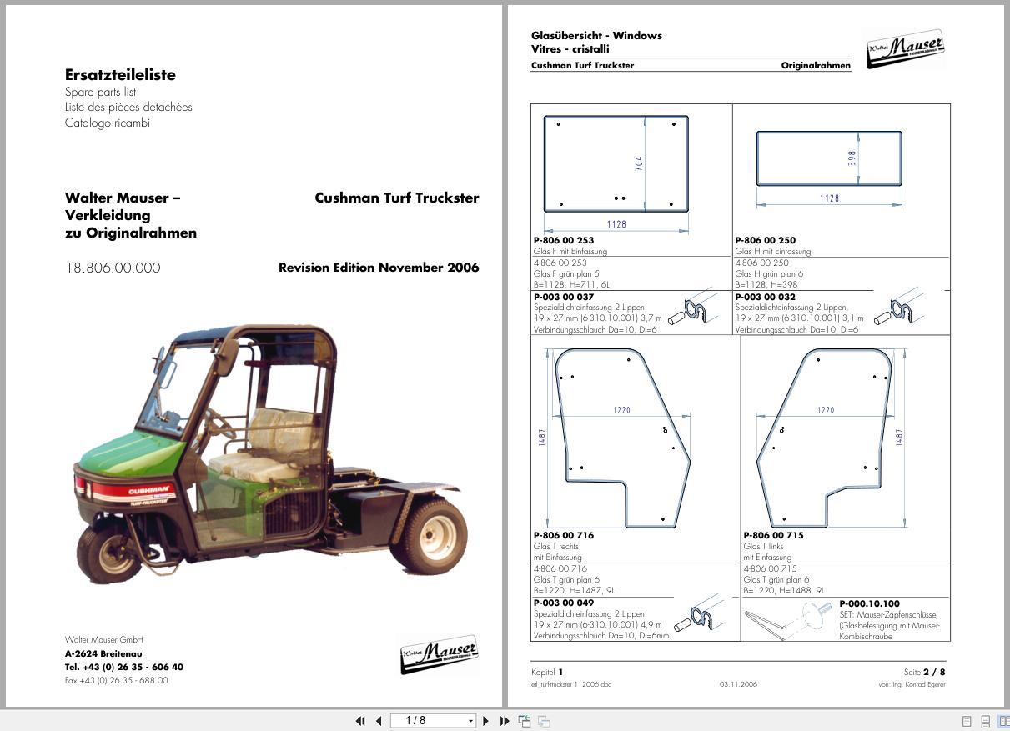The width and height of the screenshot is (1010, 731).
Task: Click the Glas T links door glass drawing
Action: (825, 438)
